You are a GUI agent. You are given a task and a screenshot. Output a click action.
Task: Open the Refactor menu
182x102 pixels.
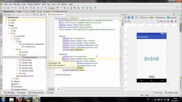pos(37,4)
